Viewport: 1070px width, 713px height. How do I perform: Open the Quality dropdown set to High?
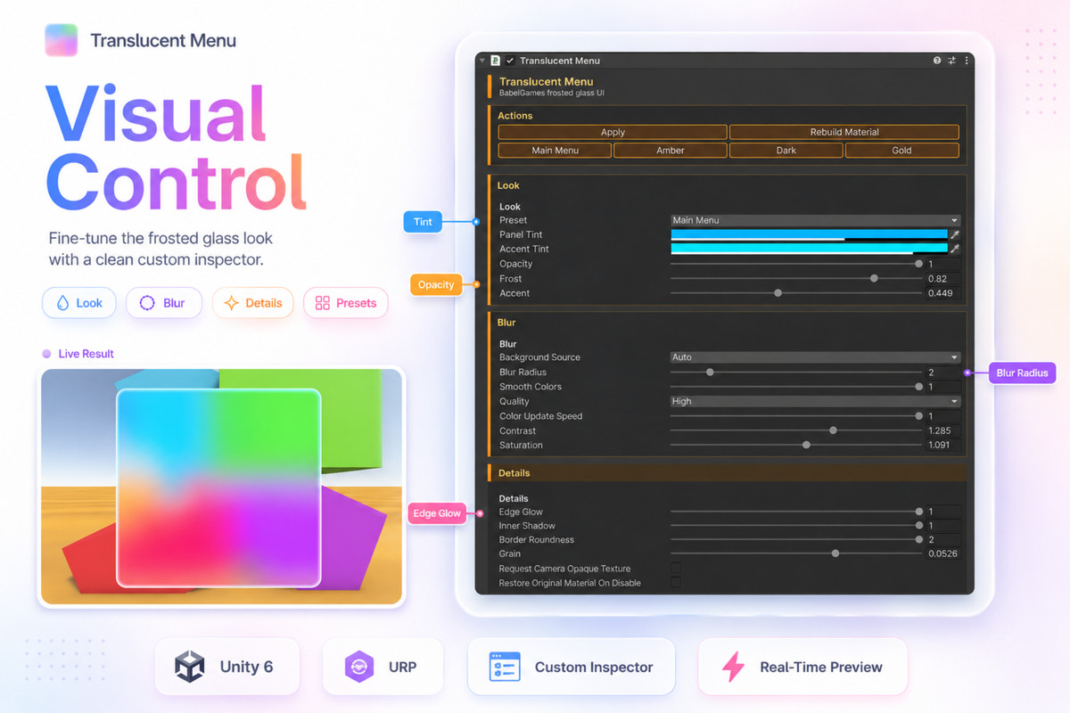click(x=815, y=401)
